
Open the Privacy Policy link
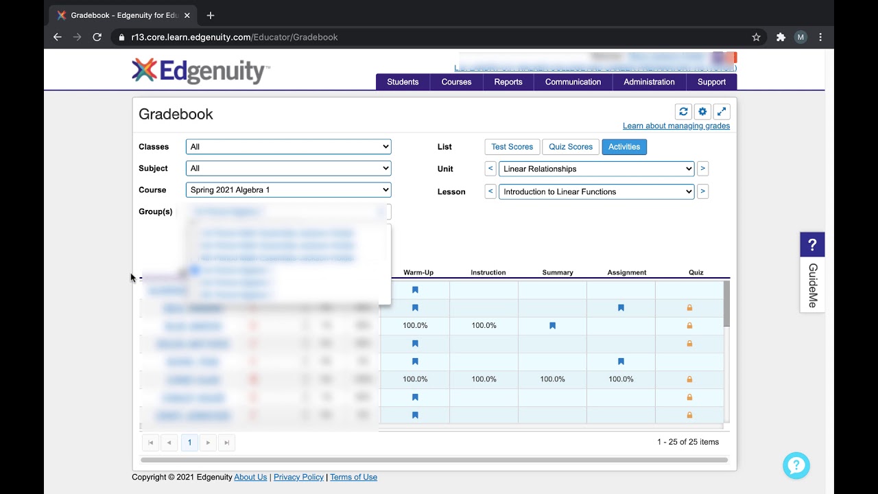(298, 477)
